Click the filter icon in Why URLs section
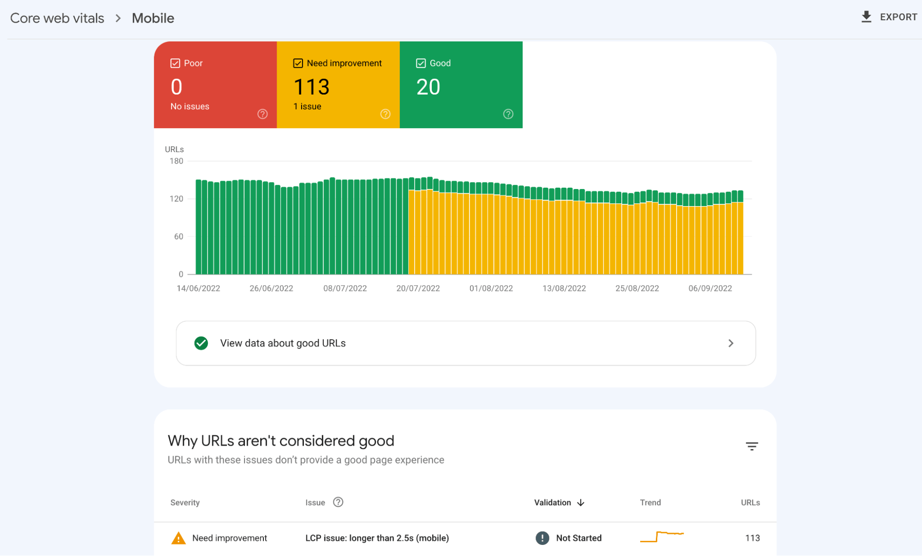 [x=751, y=446]
